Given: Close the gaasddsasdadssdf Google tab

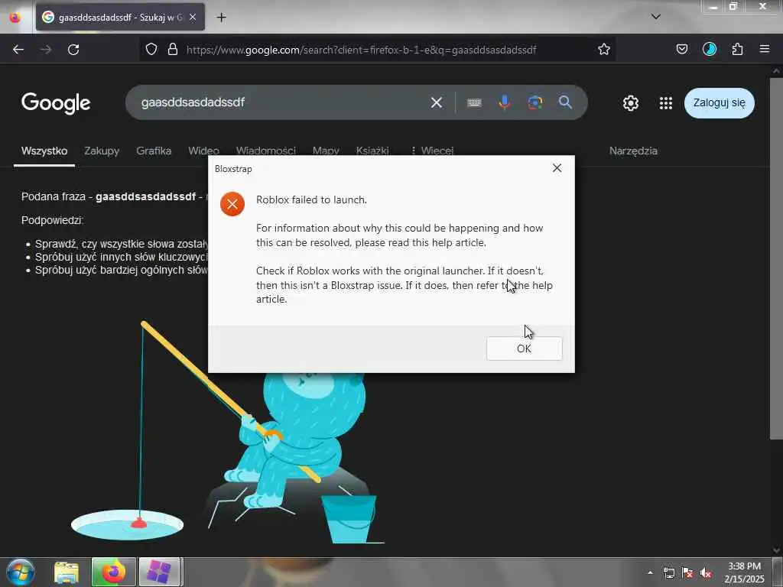Looking at the screenshot, I should coord(193,18).
